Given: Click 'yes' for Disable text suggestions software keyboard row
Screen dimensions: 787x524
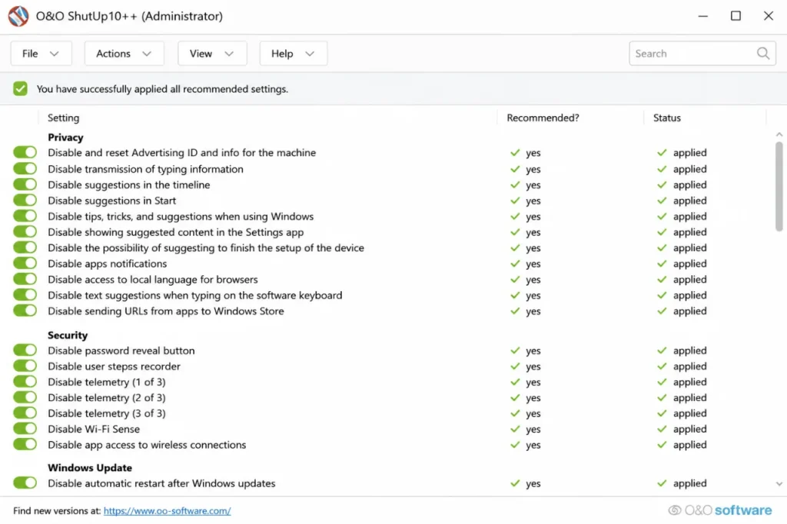Looking at the screenshot, I should (533, 296).
